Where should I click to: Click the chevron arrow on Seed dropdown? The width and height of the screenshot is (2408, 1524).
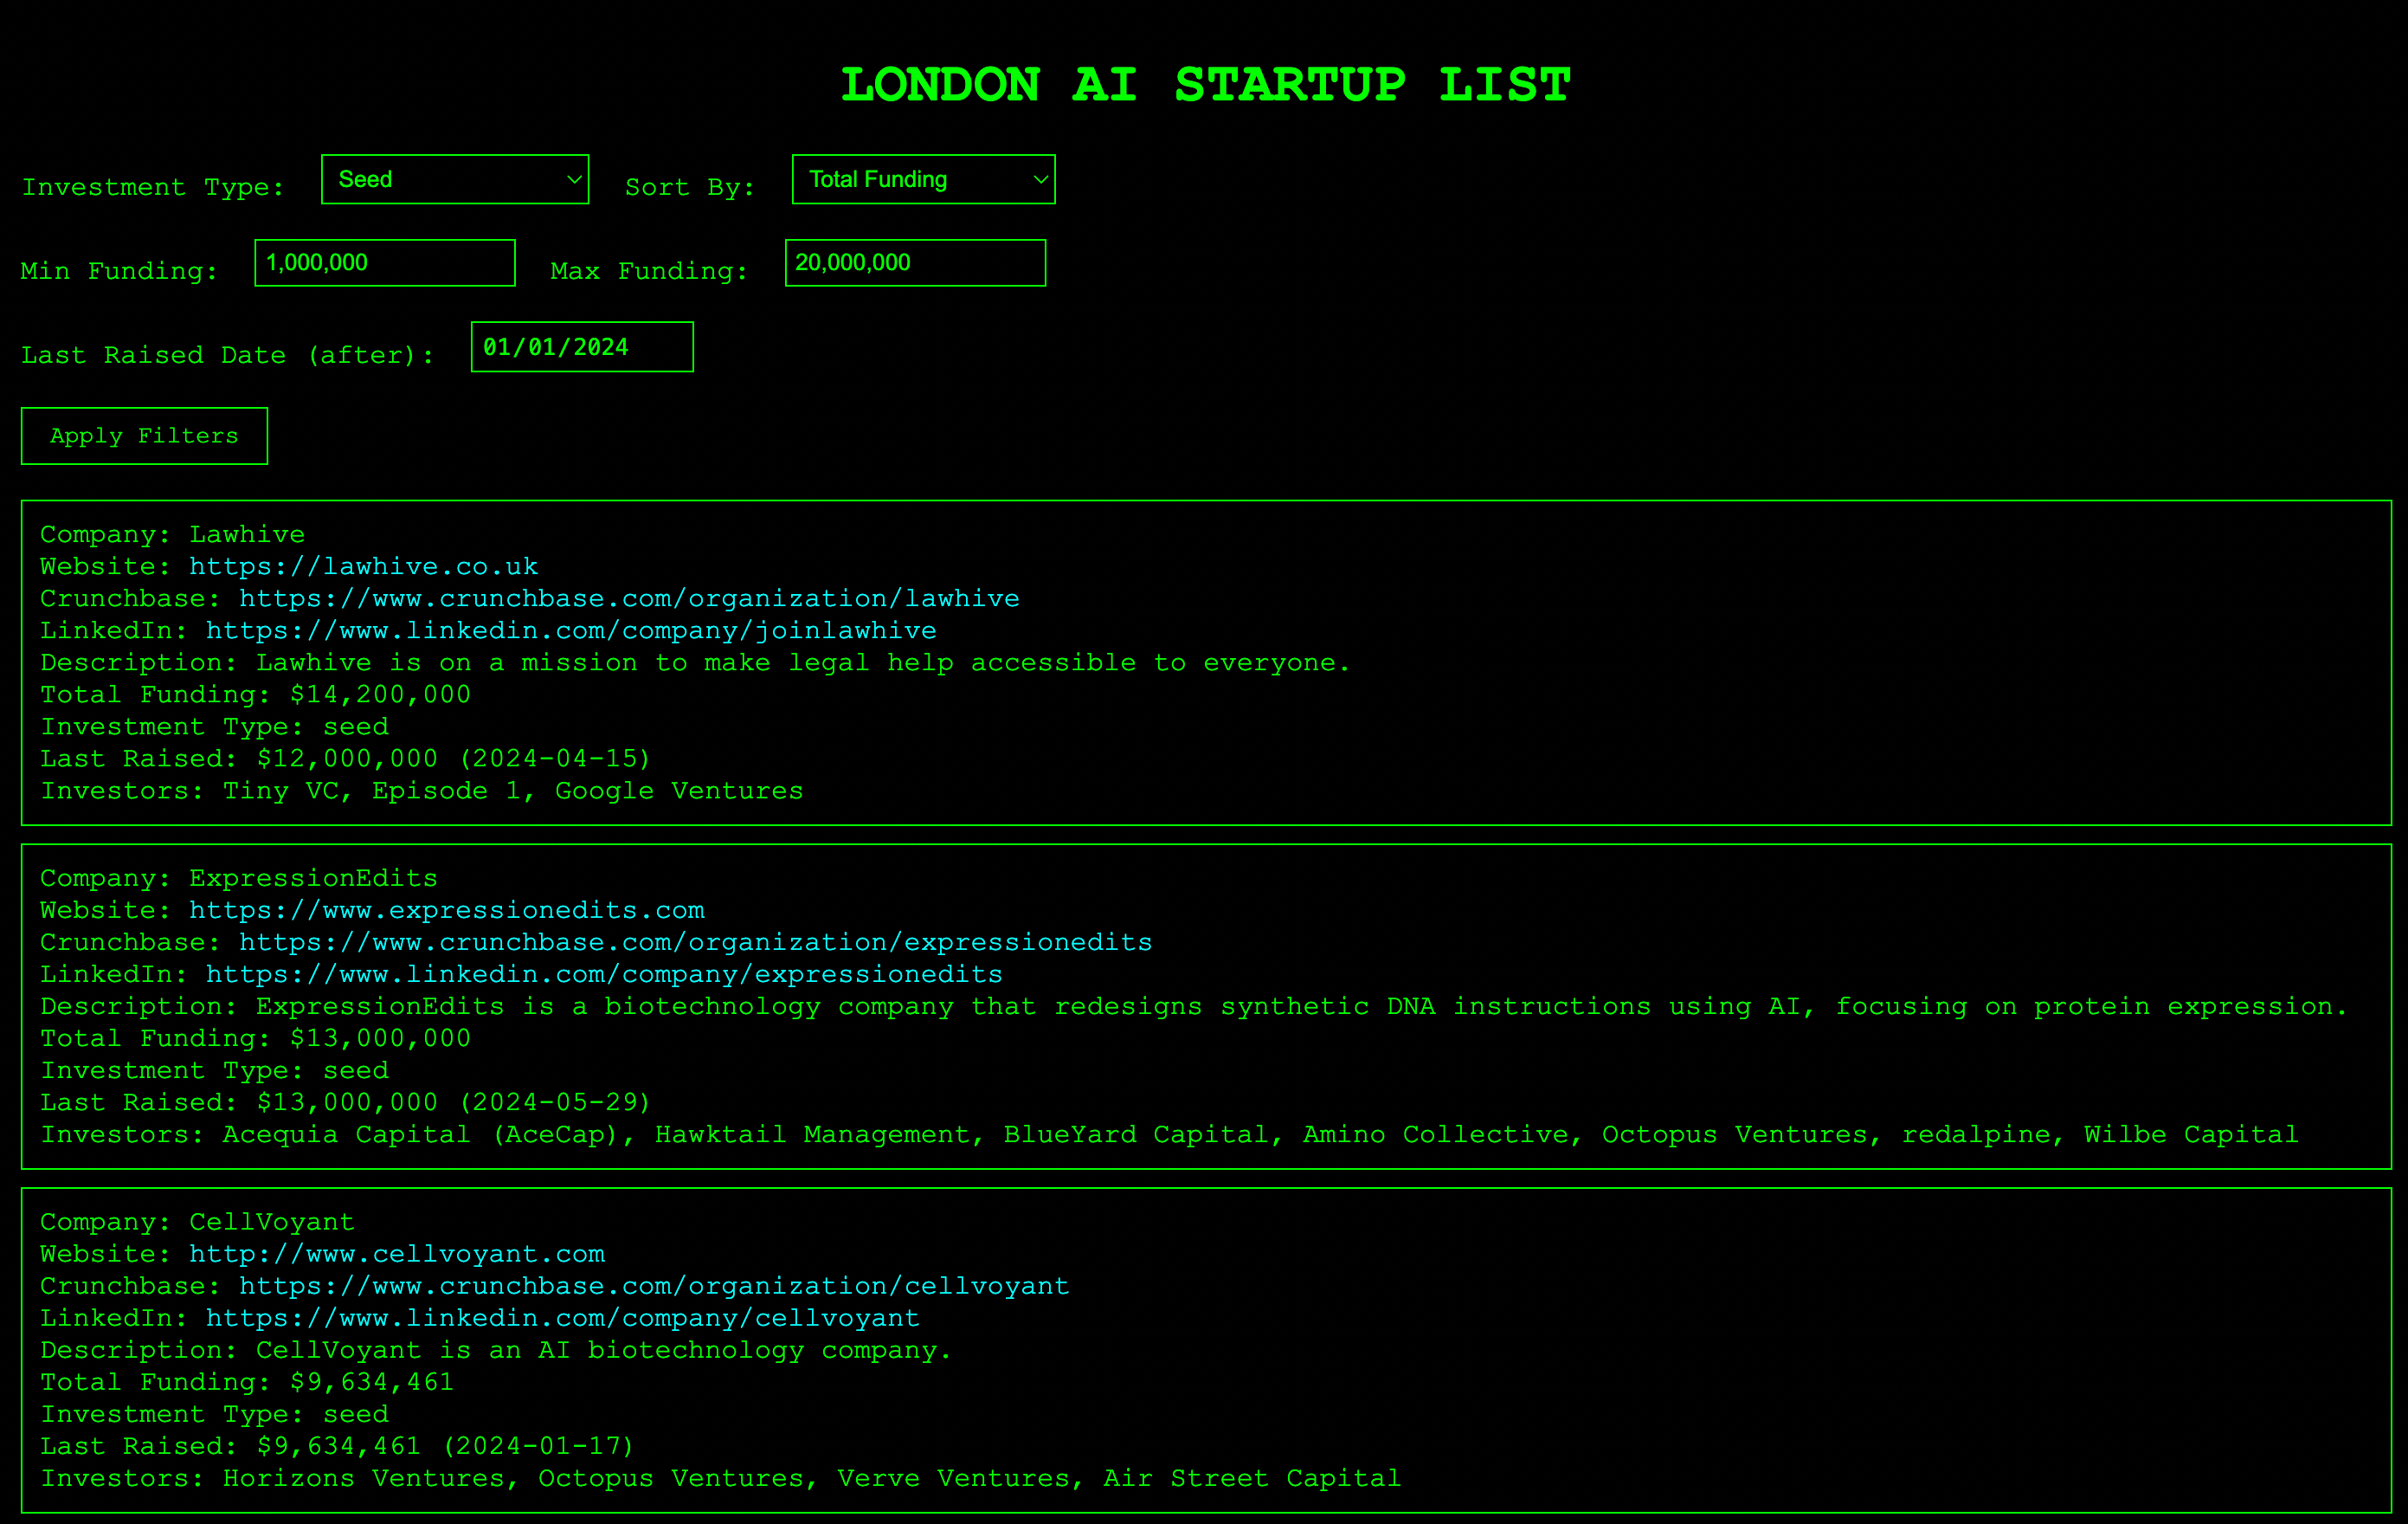[x=574, y=179]
